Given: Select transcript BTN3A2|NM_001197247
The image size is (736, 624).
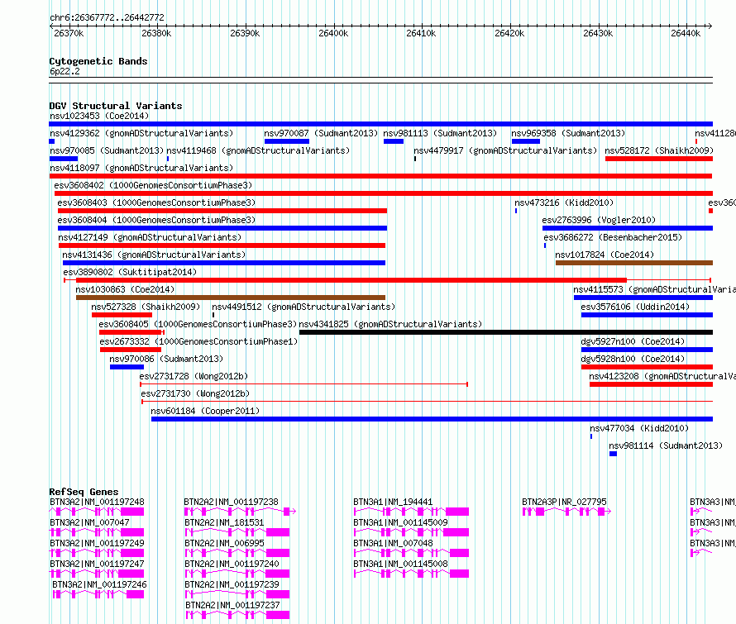Looking at the screenshot, I should point(97,564).
